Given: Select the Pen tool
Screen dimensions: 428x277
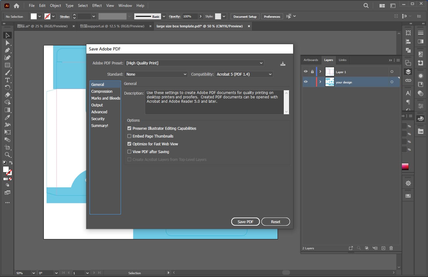Looking at the screenshot, I should pyautogui.click(x=8, y=50).
